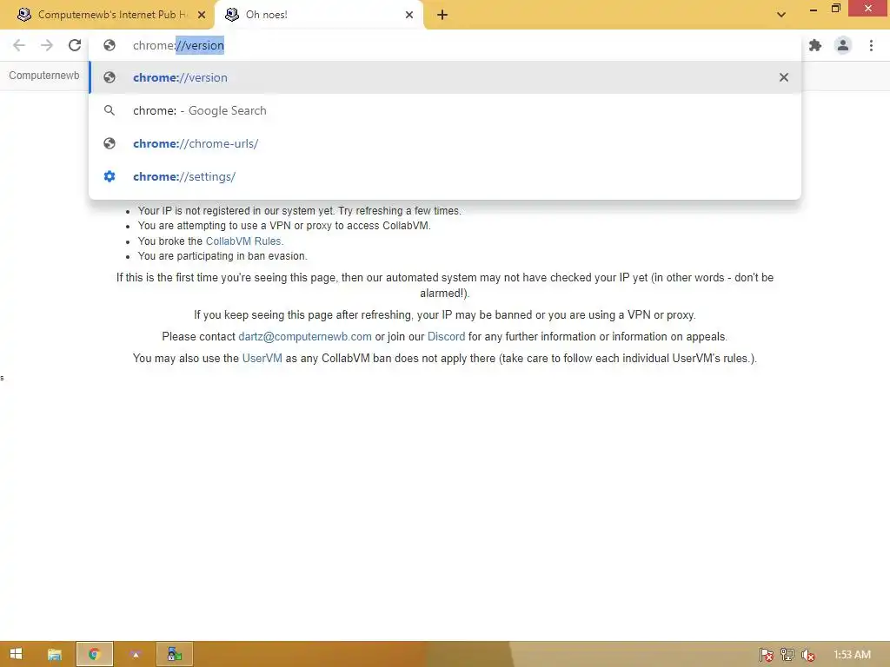Click the magnifier search suggestion icon
The height and width of the screenshot is (667, 890).
tap(110, 110)
